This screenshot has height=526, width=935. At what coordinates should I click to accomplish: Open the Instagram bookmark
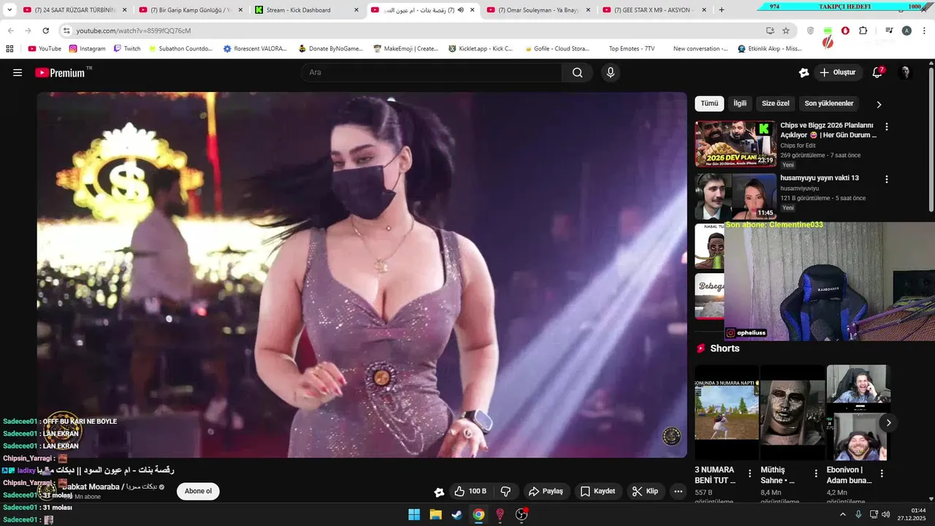tap(87, 49)
